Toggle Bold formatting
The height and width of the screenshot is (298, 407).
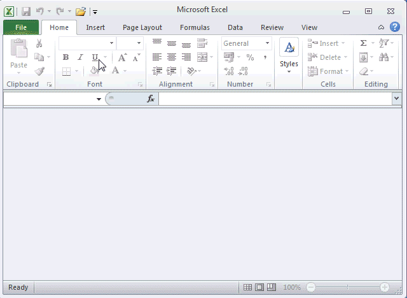tap(66, 57)
